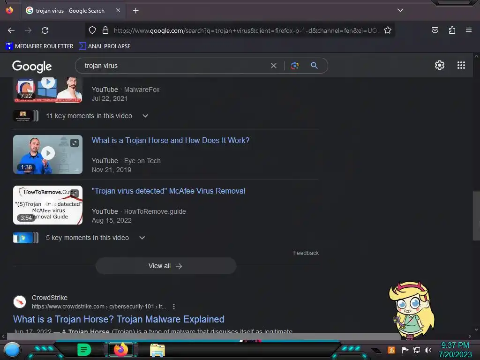Bookmark this page with the star icon
This screenshot has width=480, height=360.
[388, 30]
